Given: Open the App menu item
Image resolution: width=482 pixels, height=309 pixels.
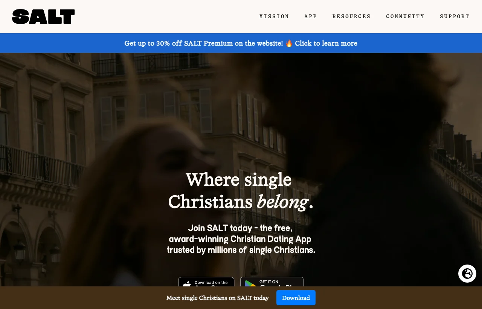Looking at the screenshot, I should tap(311, 17).
